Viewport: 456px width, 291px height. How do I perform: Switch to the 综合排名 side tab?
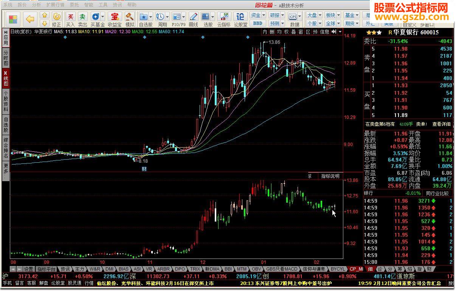click(x=6, y=148)
